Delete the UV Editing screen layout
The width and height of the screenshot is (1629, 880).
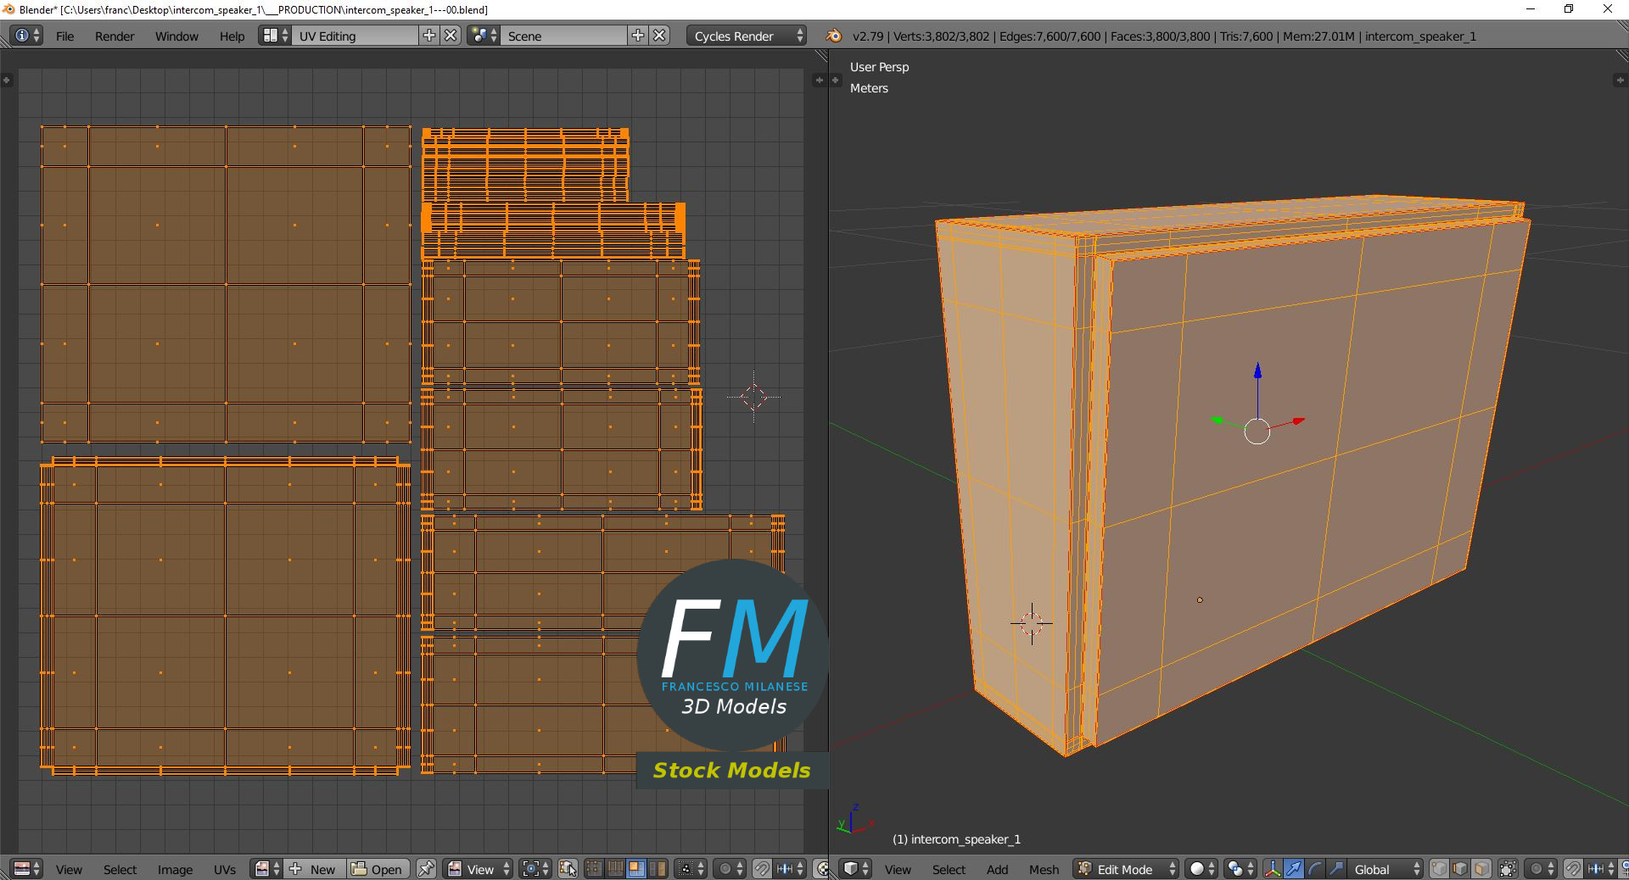tap(451, 36)
